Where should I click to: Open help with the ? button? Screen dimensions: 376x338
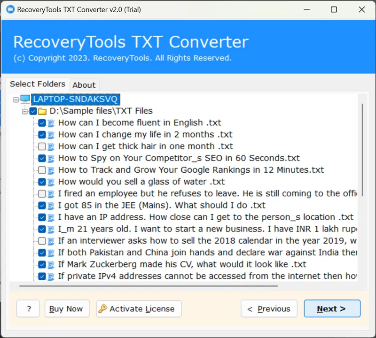click(x=28, y=308)
